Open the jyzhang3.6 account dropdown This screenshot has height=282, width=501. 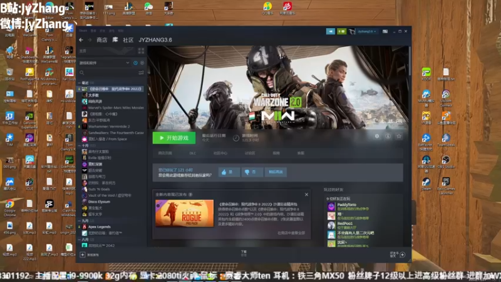click(367, 31)
